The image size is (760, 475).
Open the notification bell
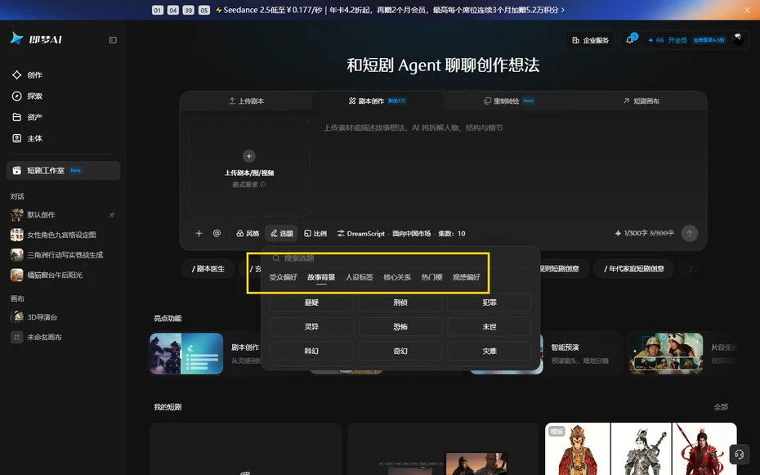[629, 40]
